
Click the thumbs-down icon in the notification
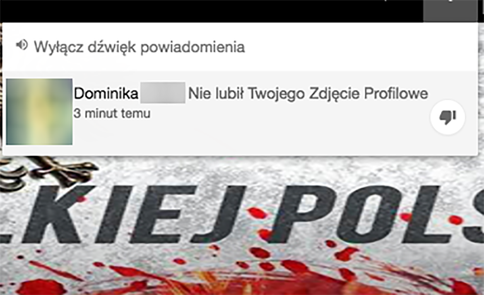448,117
